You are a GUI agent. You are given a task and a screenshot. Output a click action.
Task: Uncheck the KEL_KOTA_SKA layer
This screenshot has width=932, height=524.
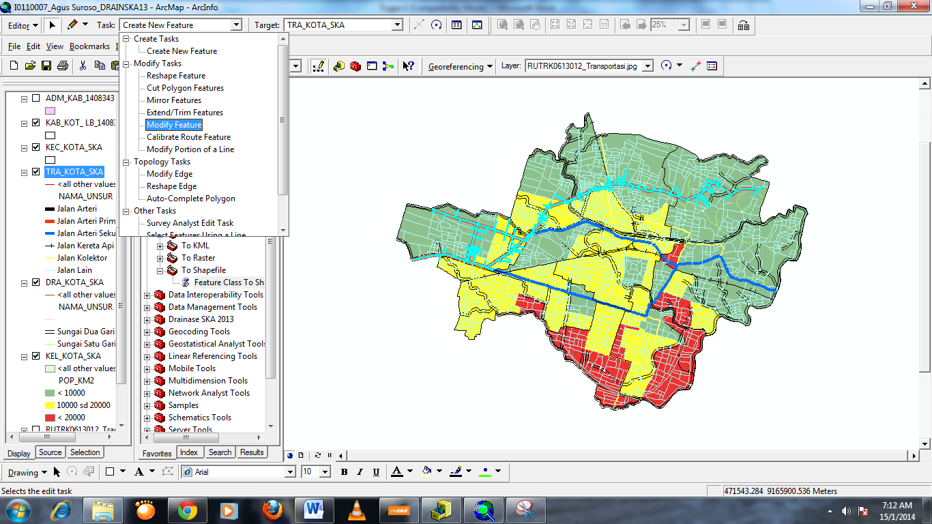36,355
